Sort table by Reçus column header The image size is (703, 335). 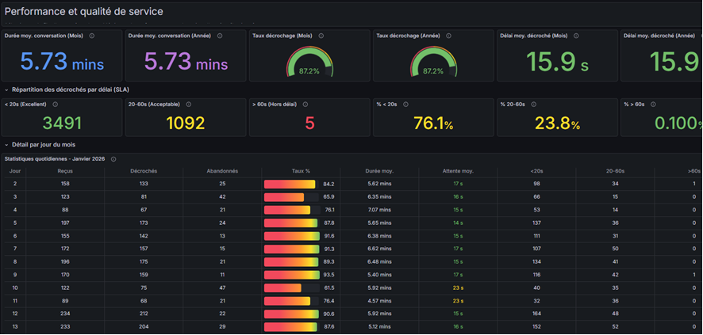coord(65,171)
